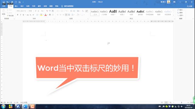Screen dimensions: 195x109
Task: Expand the underline style arrow
Action: pos(25,15)
